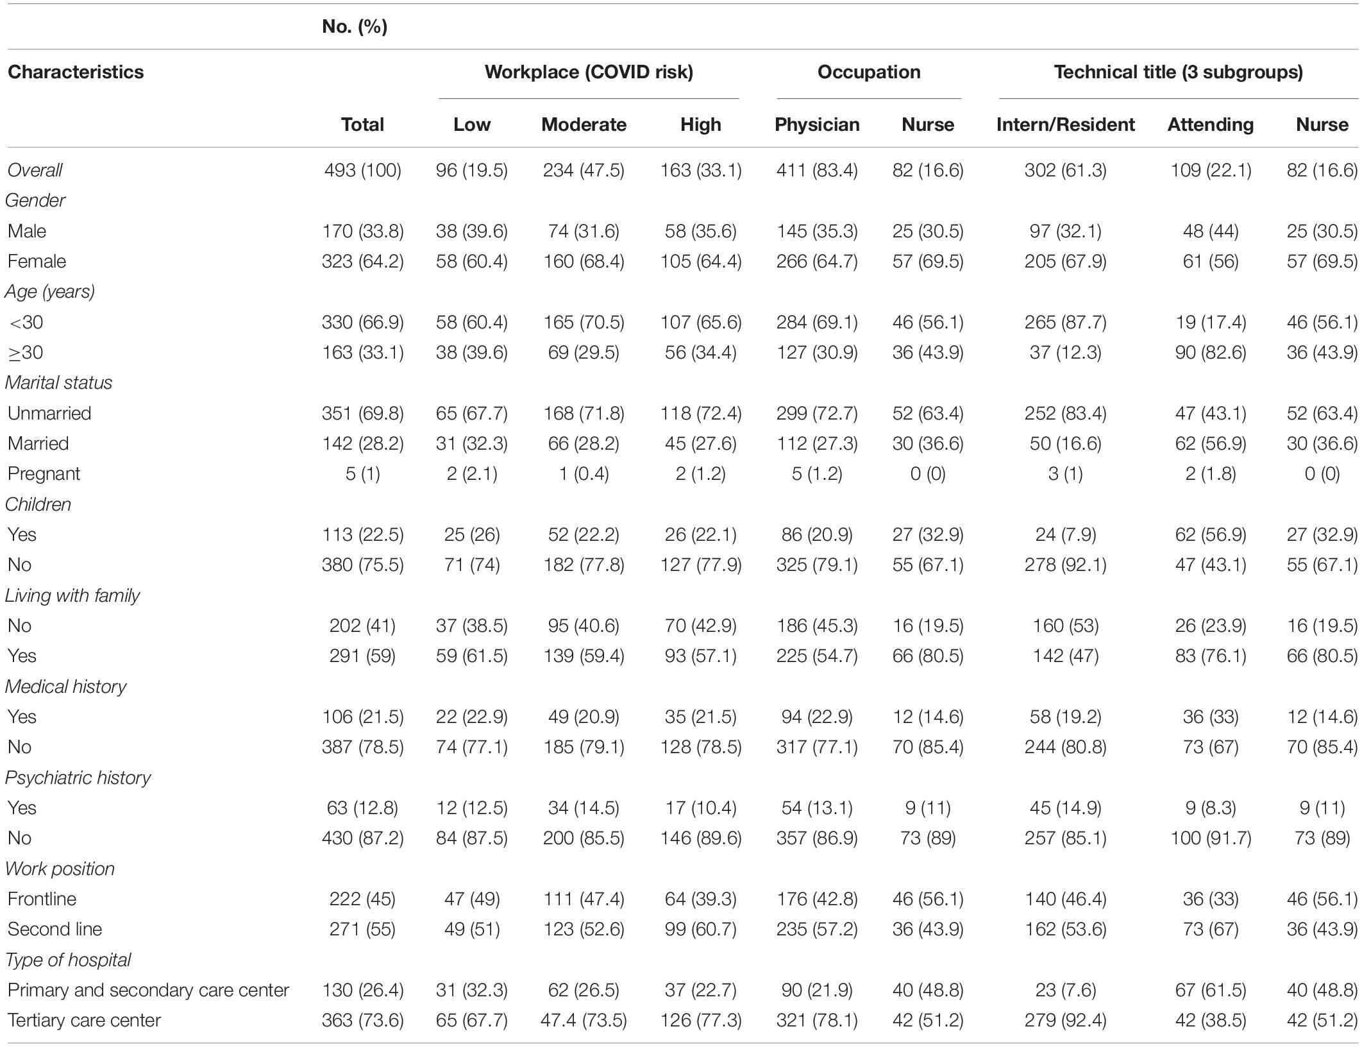
Task: Select the '163 (33.1)' cell in Overall row
Action: pyautogui.click(x=701, y=170)
